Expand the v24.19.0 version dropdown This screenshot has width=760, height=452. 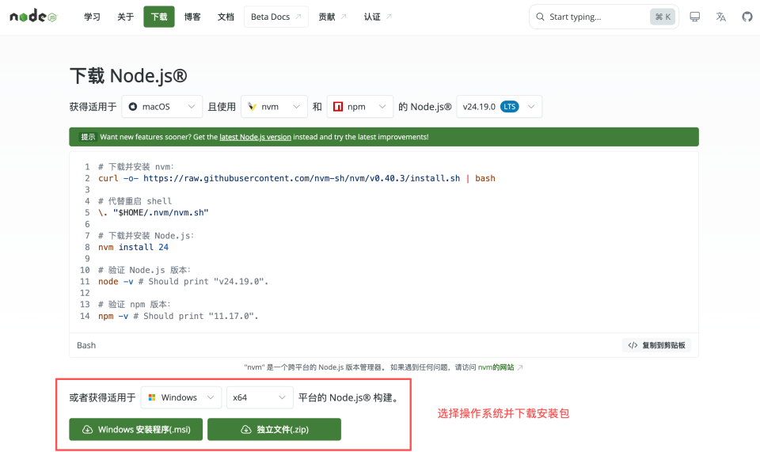coord(499,107)
